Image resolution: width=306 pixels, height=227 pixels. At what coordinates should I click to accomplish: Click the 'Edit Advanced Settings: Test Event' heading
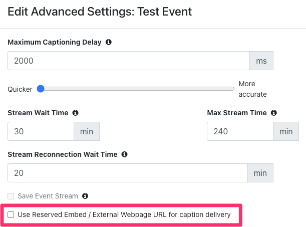(100, 12)
